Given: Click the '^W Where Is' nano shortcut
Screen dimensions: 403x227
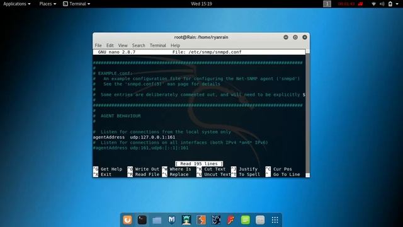Looking at the screenshot, I should point(176,169).
